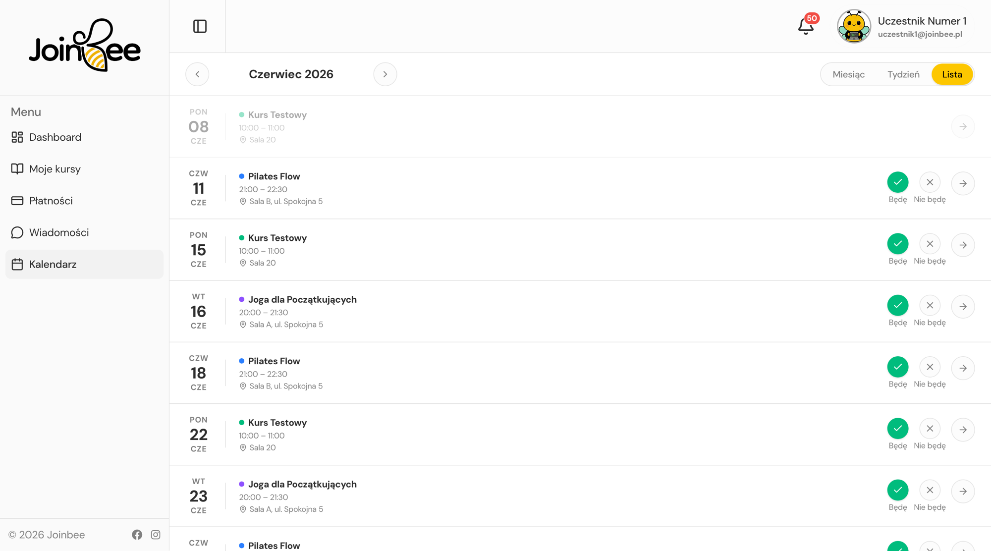Click Uczestnik Numer 1 user name
The height and width of the screenshot is (551, 991).
922,21
